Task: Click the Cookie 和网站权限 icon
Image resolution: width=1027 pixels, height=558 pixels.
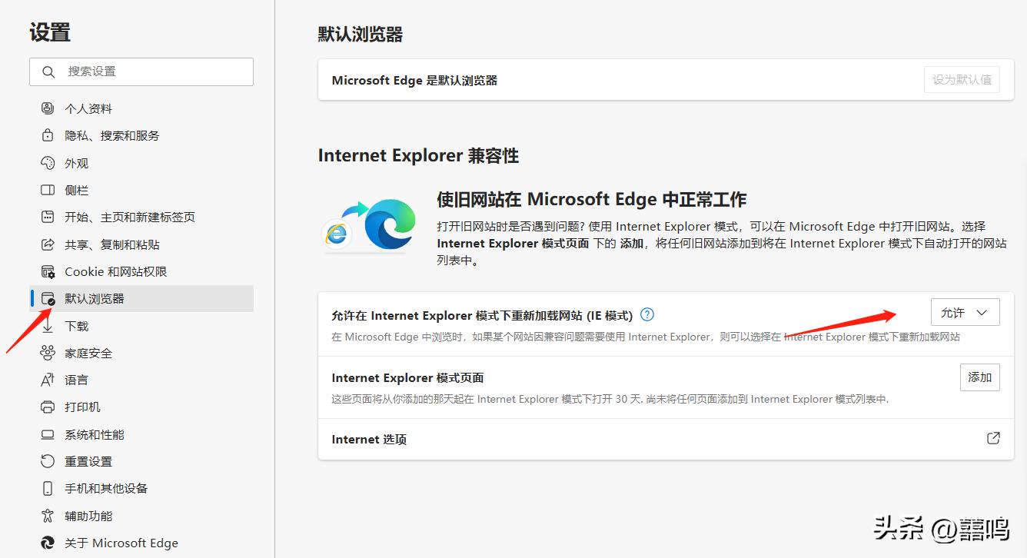Action: tap(48, 271)
